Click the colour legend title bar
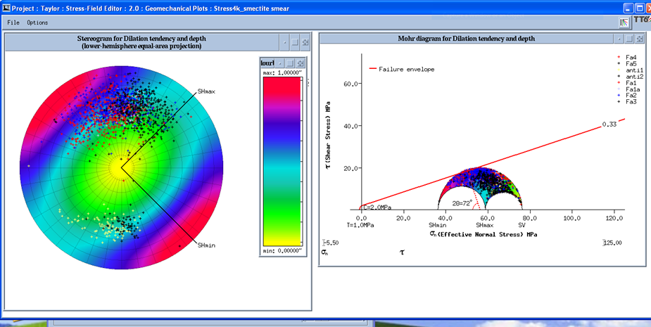651x327 pixels. click(267, 63)
